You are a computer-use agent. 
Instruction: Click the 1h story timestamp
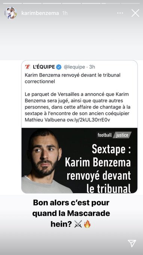point(65,13)
